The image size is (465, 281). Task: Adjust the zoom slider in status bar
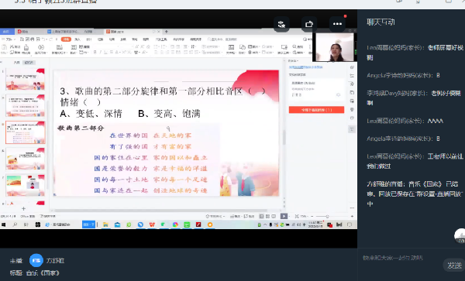tap(327, 216)
